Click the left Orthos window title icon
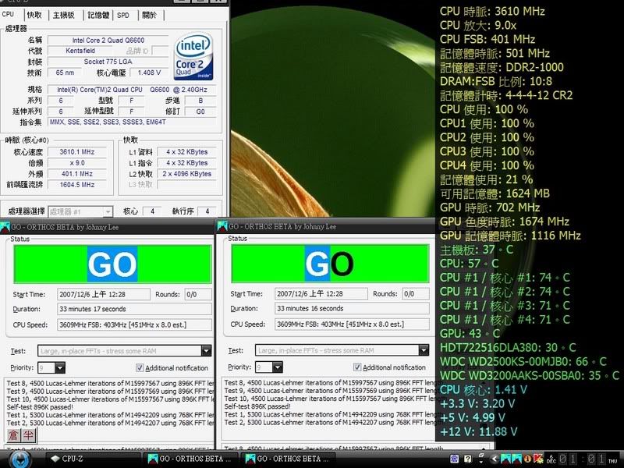The height and width of the screenshot is (468, 624). (x=5, y=227)
